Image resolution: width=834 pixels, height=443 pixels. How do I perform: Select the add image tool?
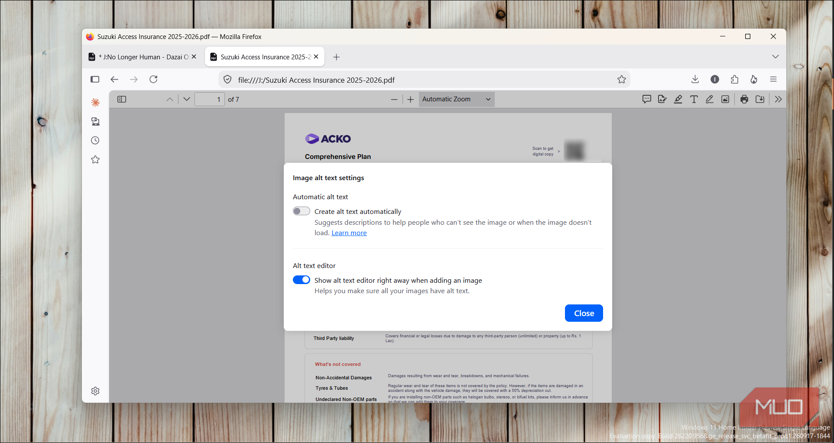point(725,99)
